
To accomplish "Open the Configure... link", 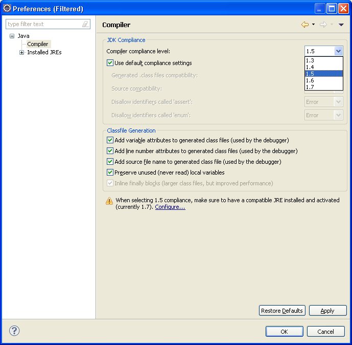I will point(170,207).
